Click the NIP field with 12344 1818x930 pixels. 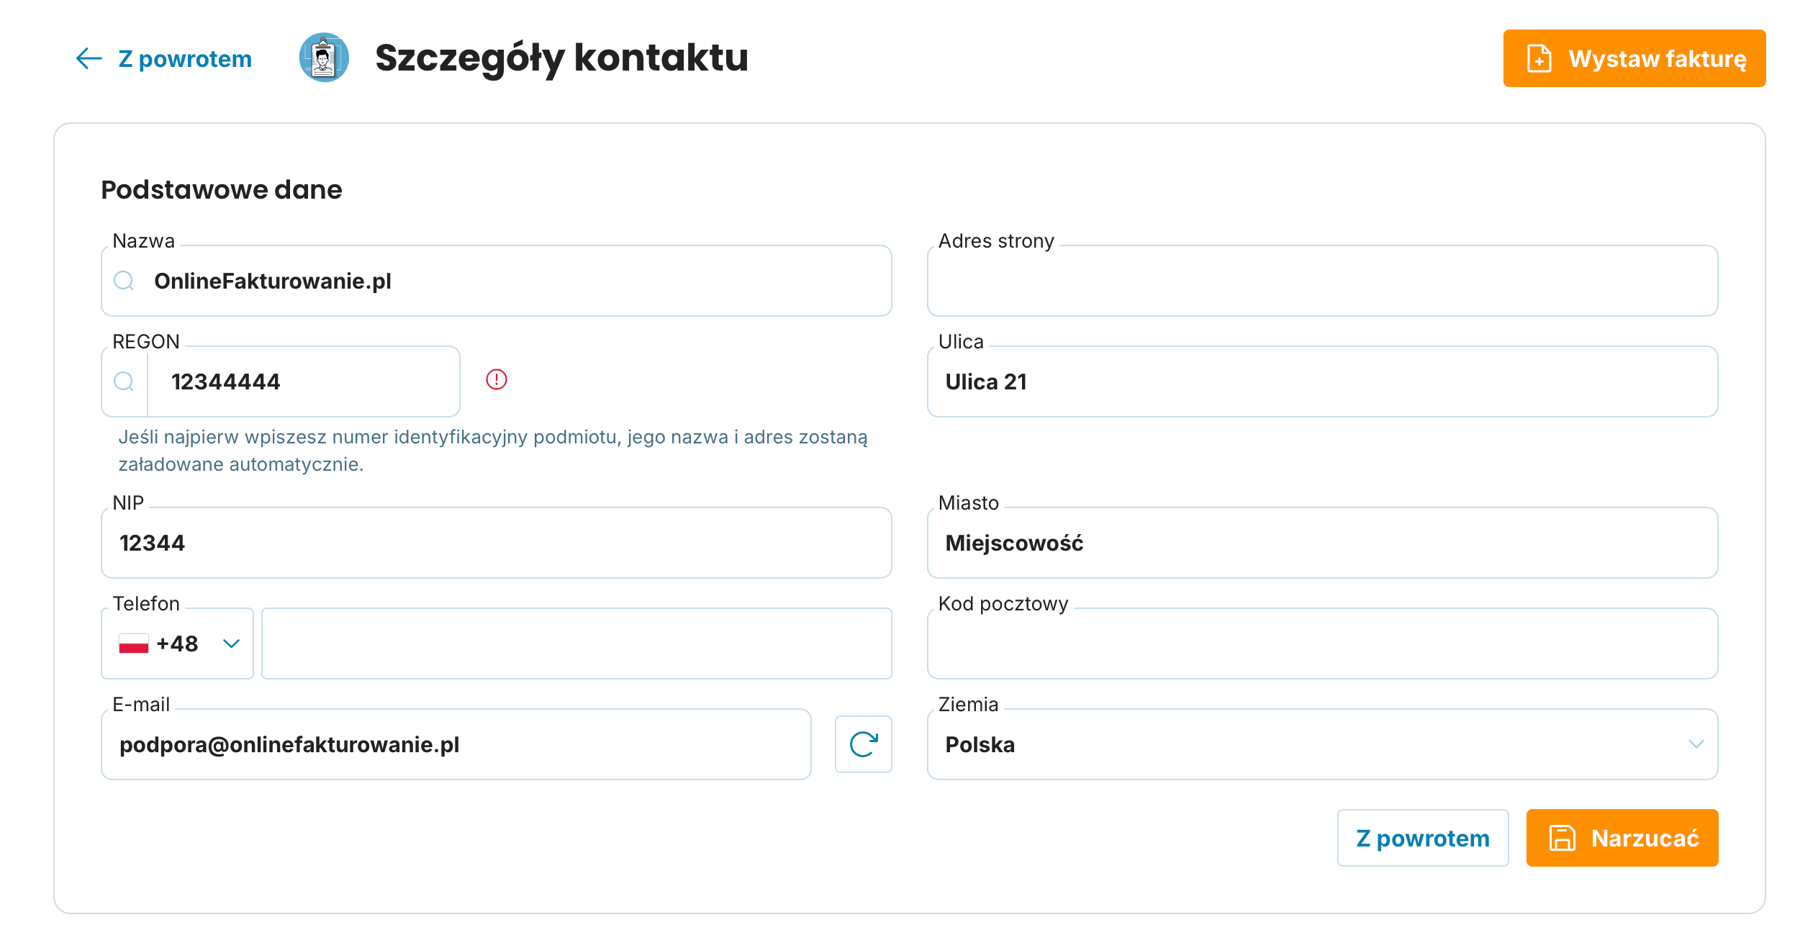497,543
